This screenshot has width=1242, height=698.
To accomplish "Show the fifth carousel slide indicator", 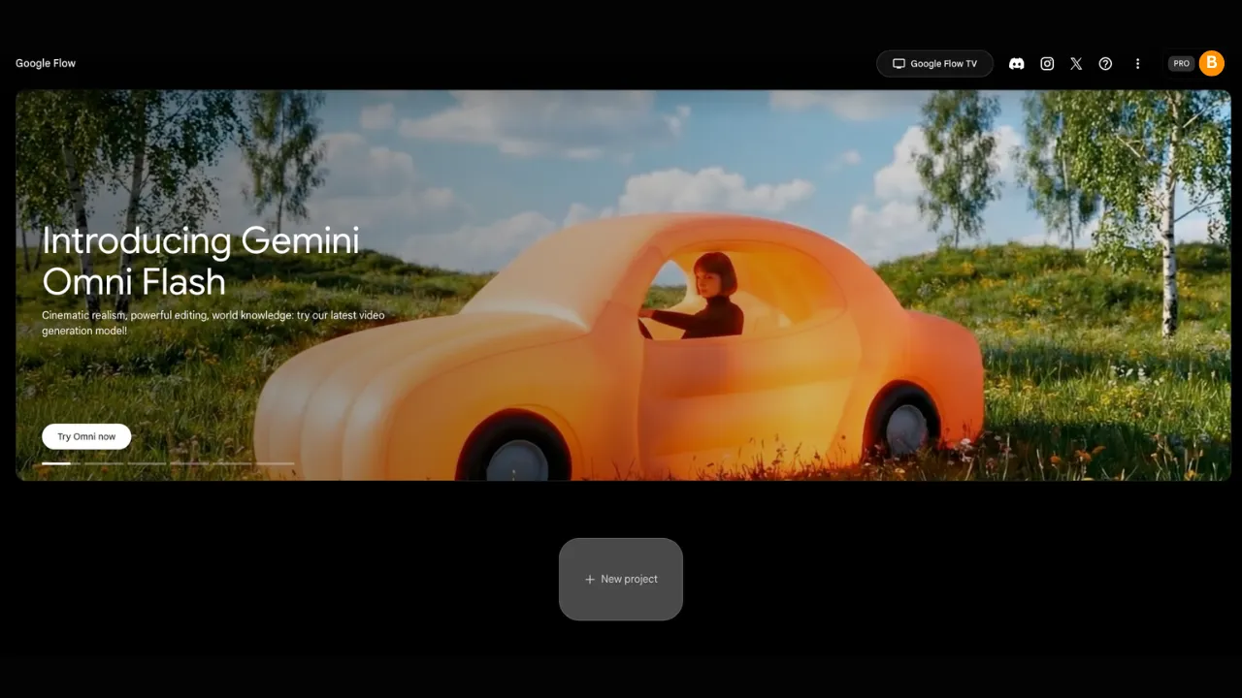I will pos(232,464).
